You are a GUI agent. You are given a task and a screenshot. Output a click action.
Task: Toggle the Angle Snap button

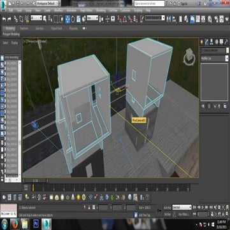click(x=125, y=19)
